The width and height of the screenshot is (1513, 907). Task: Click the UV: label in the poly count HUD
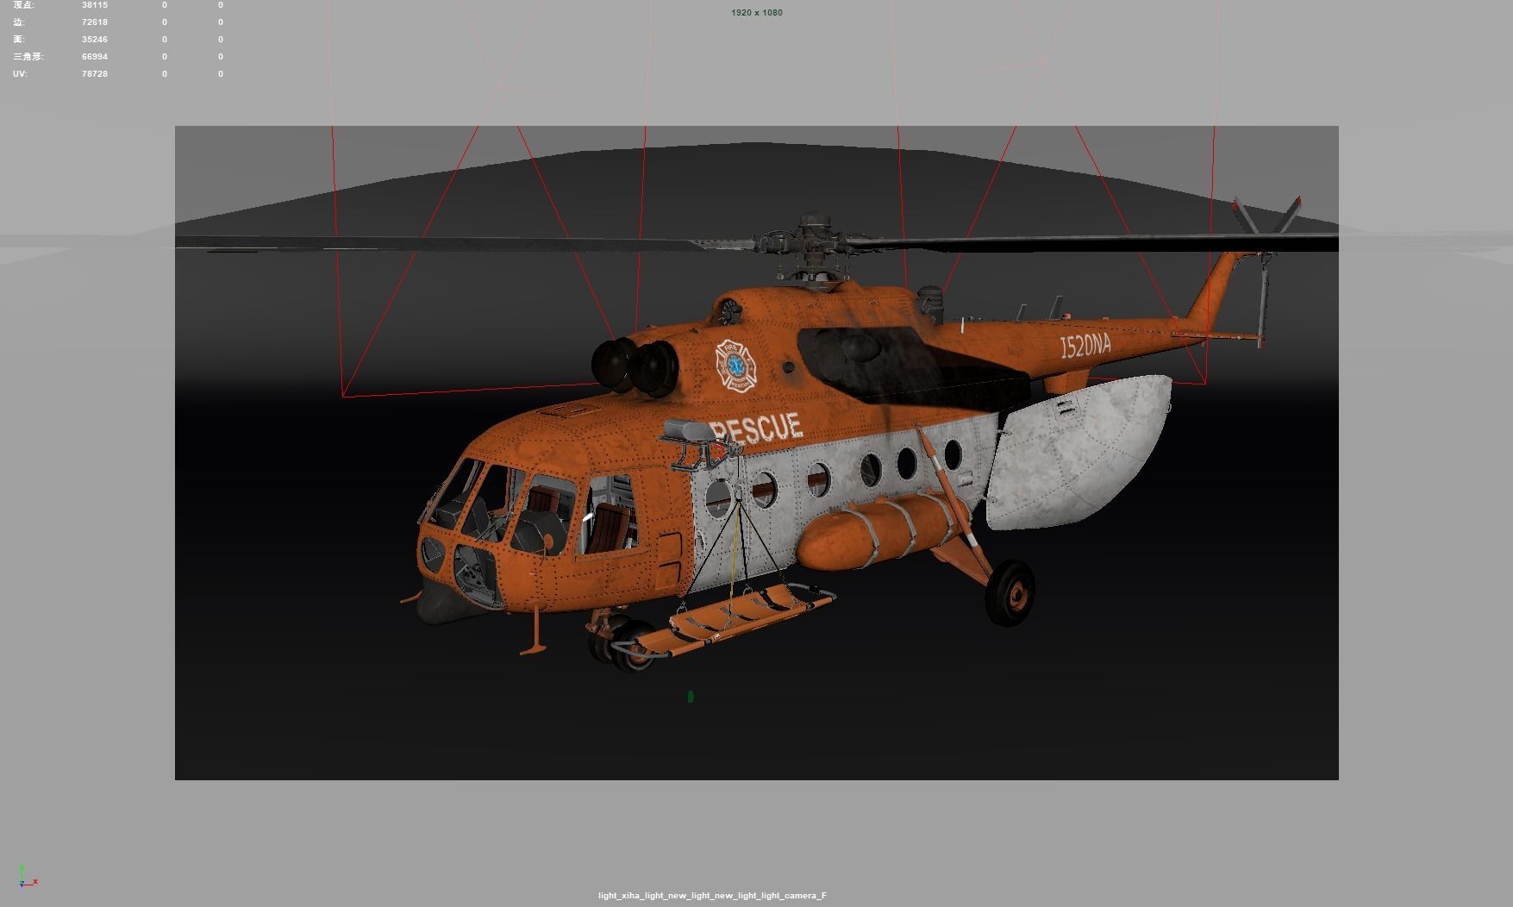20,74
